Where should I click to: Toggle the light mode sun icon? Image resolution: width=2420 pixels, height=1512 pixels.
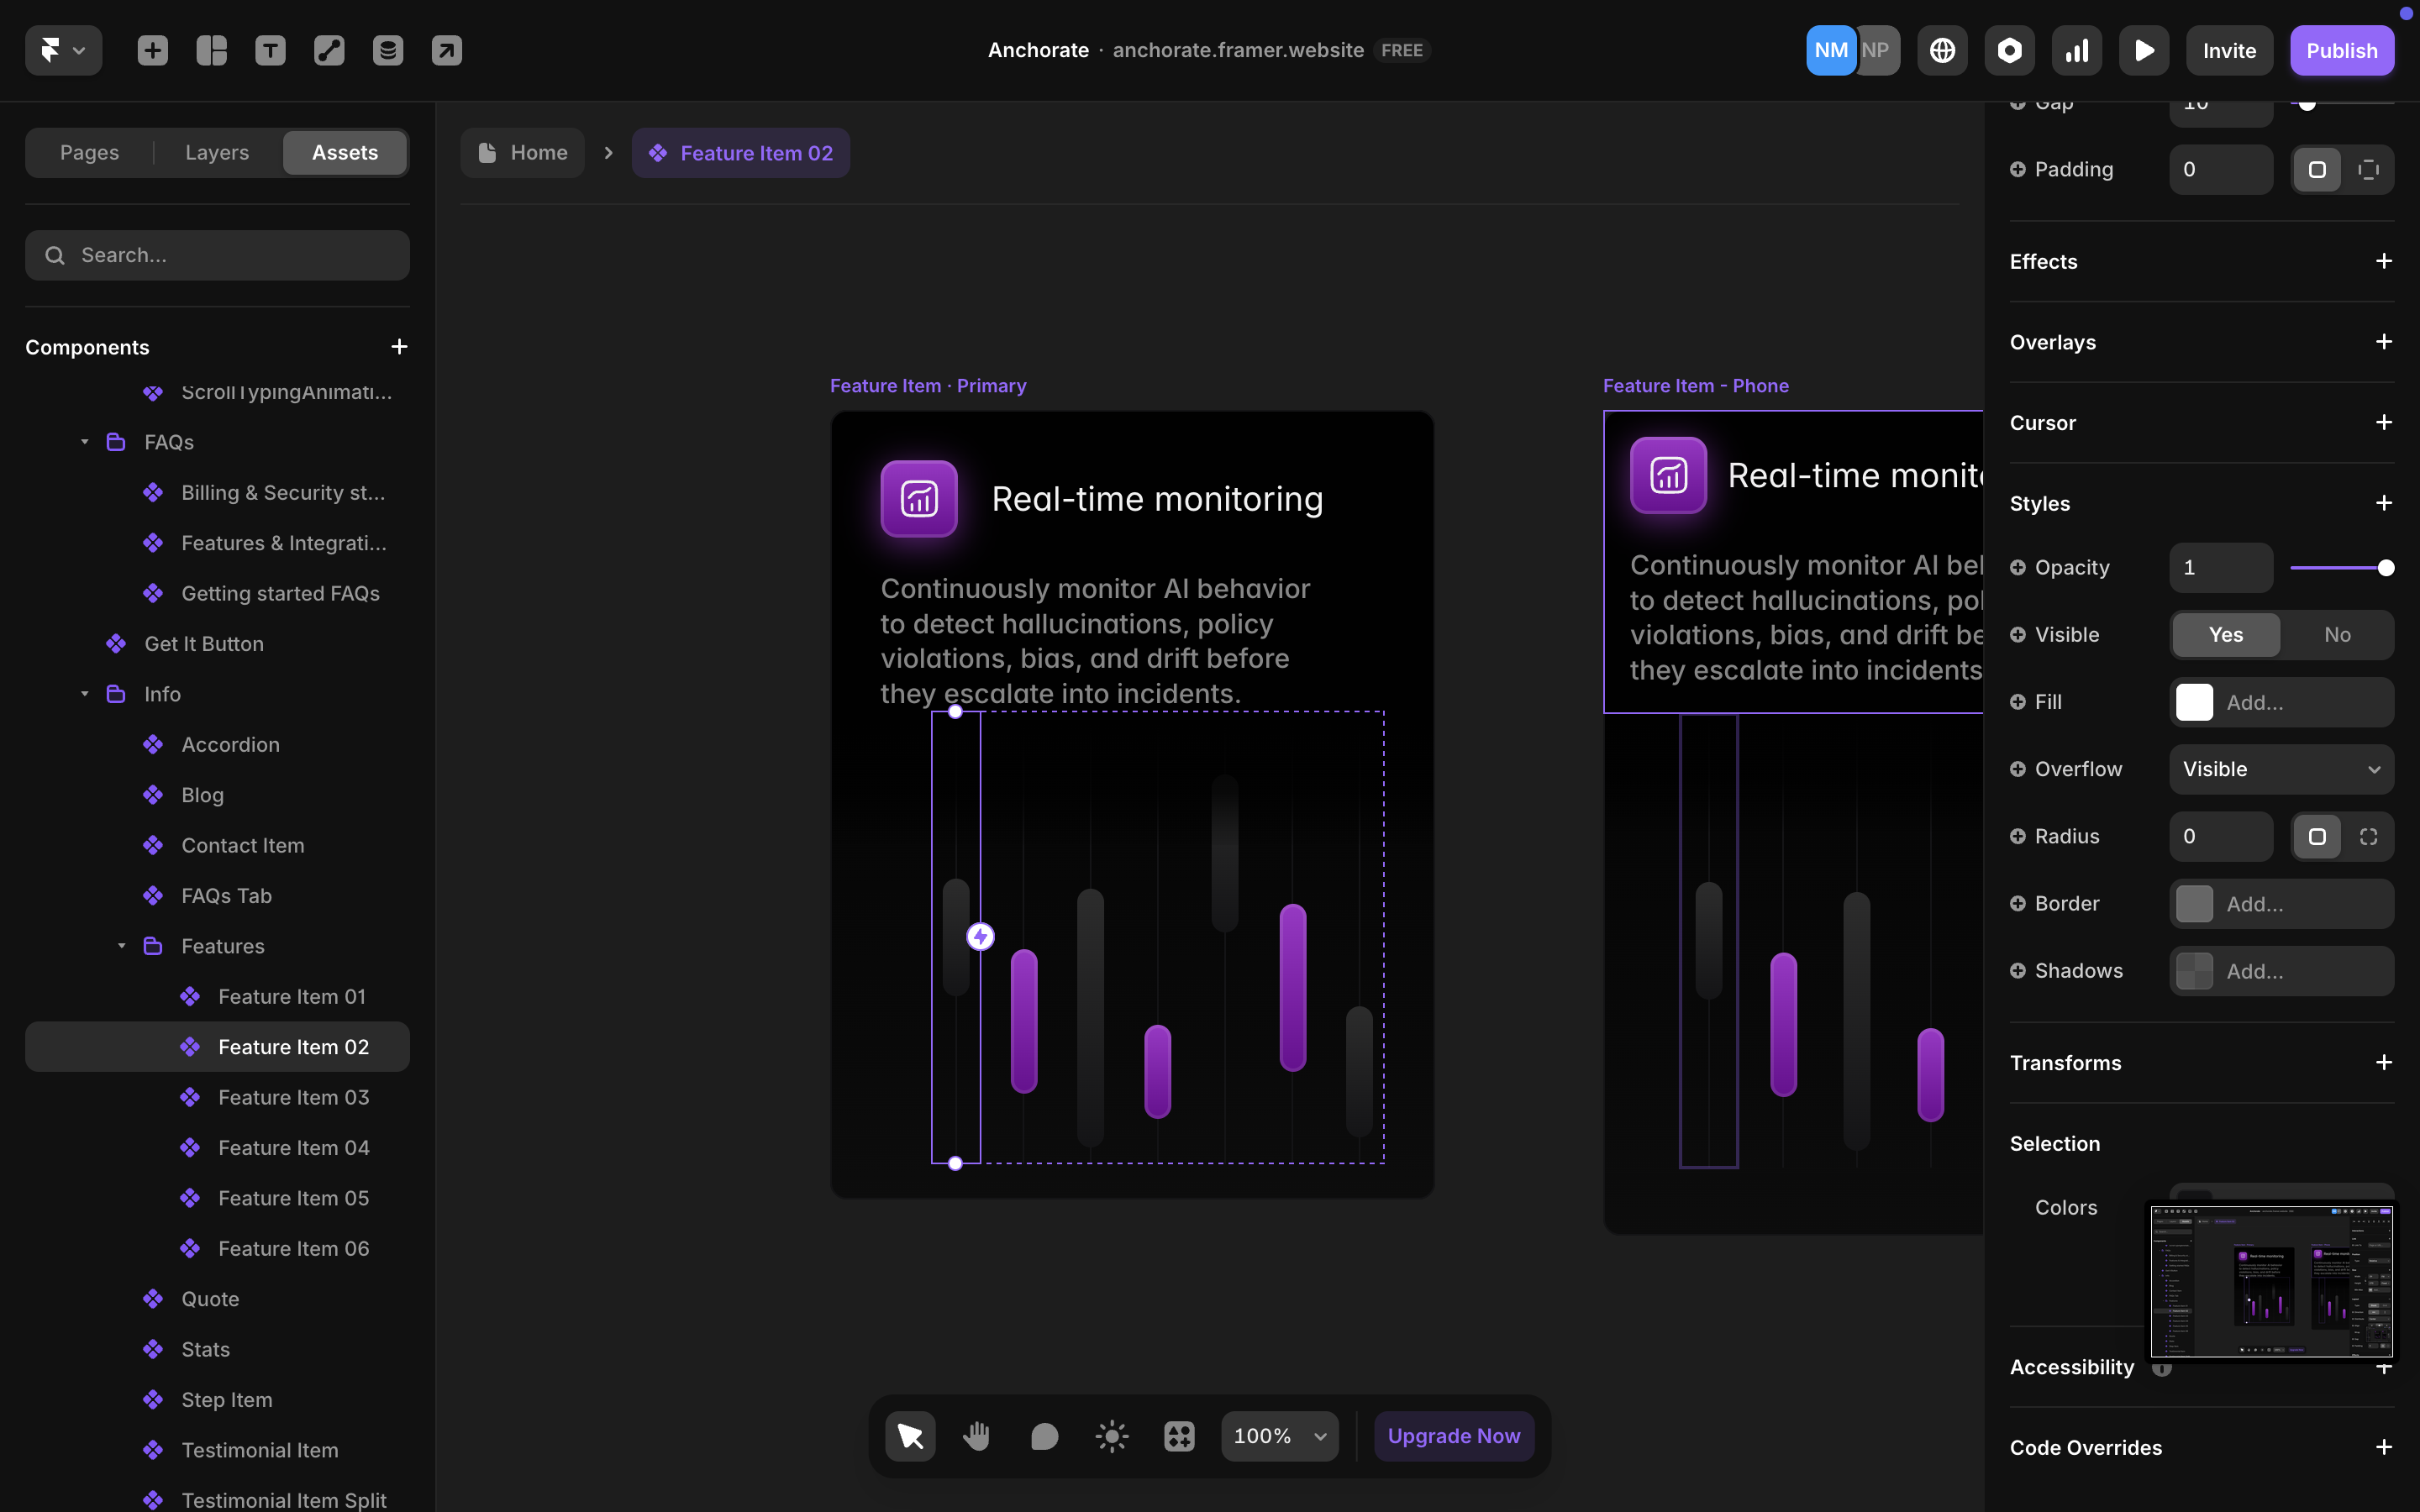click(1111, 1436)
